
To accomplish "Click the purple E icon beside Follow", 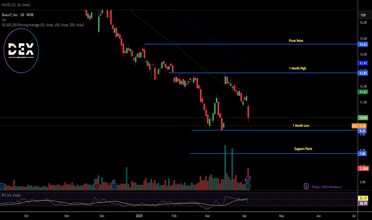I will point(306,186).
